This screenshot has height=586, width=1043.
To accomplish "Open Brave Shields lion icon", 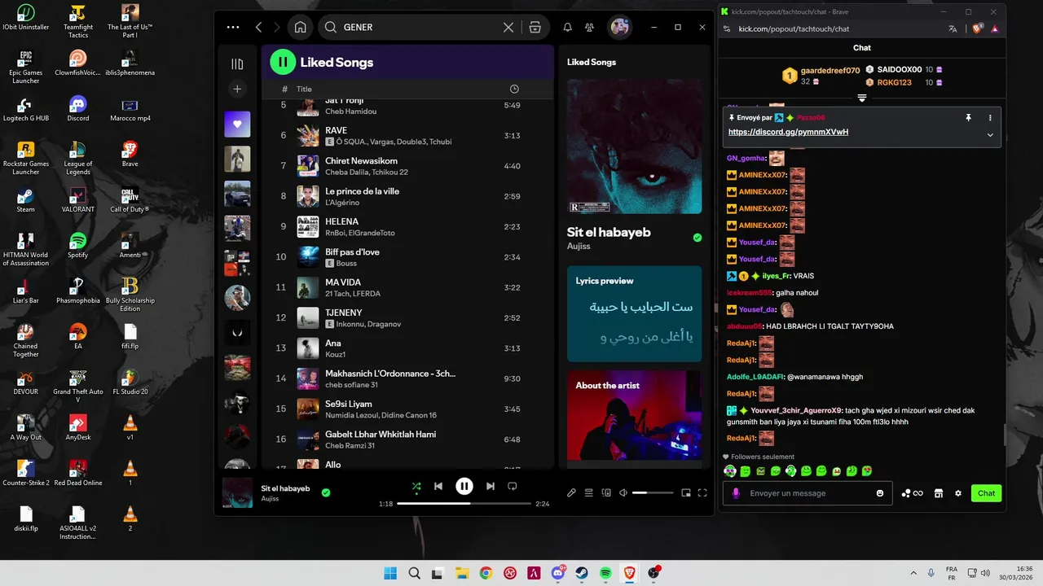I will pyautogui.click(x=978, y=28).
